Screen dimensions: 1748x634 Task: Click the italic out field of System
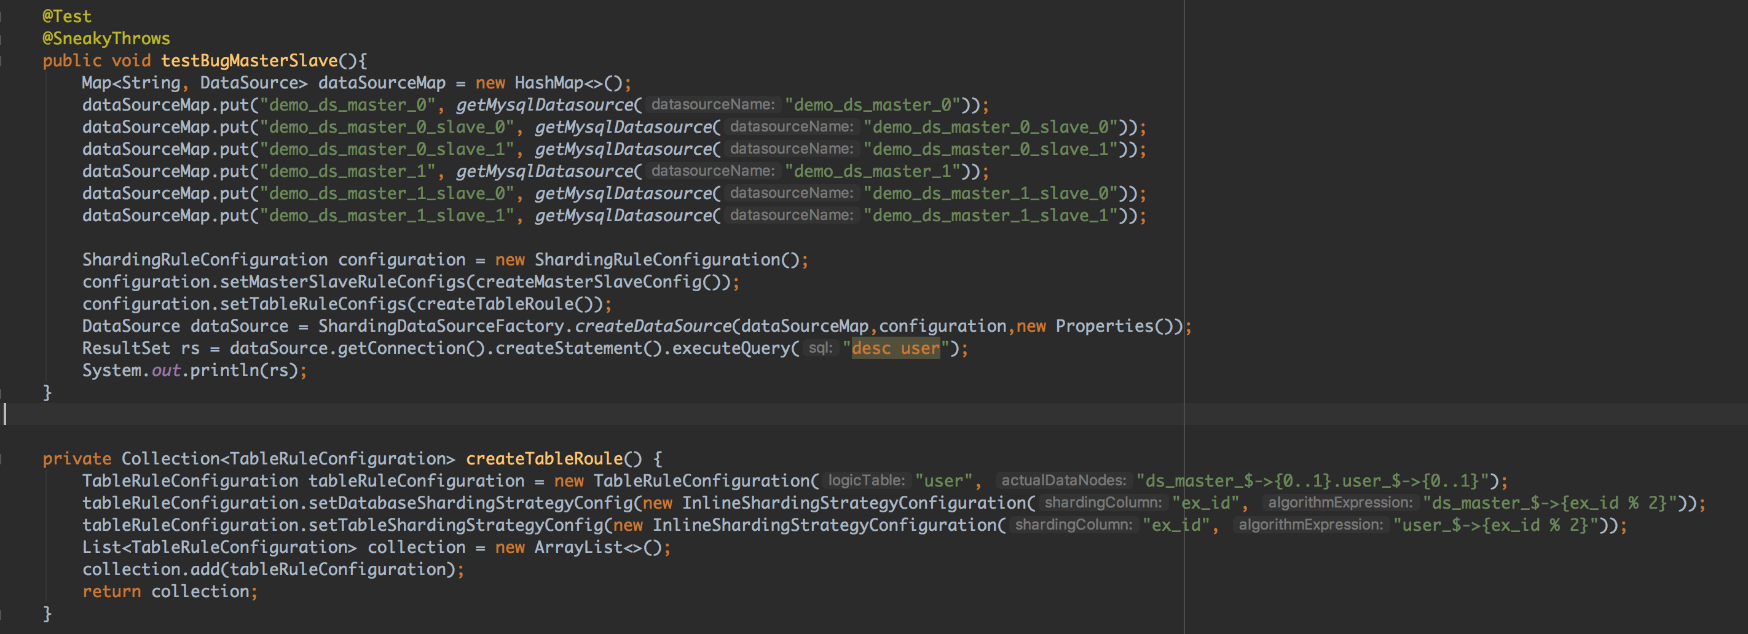[x=165, y=370]
